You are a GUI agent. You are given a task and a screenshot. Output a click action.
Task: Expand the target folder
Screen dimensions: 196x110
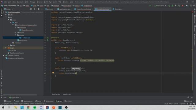click(x=6, y=48)
